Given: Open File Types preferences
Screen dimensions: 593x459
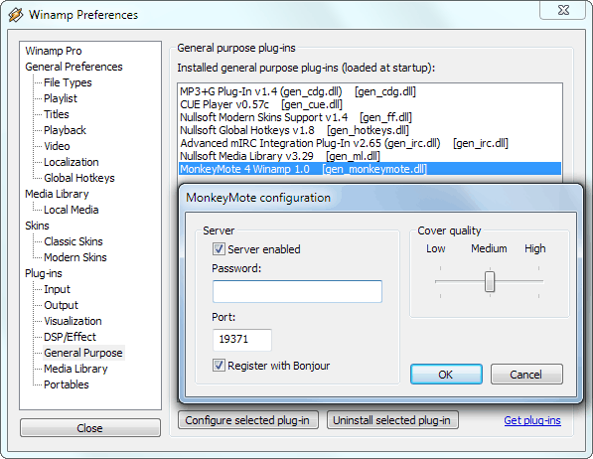Looking at the screenshot, I should tap(68, 82).
